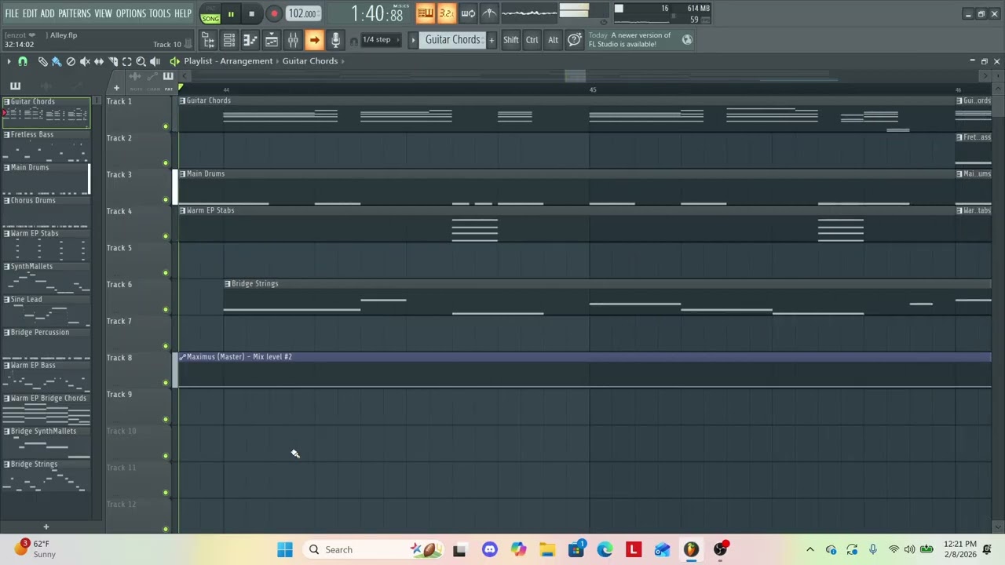Select the Draw pencil tool
1005x565 pixels.
(42, 61)
